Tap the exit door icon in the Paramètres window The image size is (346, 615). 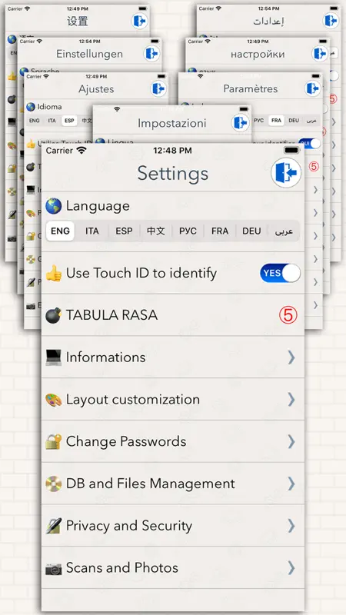tap(313, 88)
